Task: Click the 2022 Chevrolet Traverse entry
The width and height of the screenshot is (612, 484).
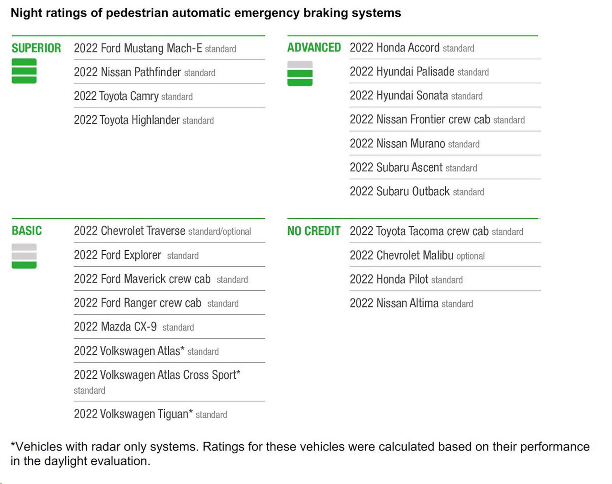Action: coord(162,231)
